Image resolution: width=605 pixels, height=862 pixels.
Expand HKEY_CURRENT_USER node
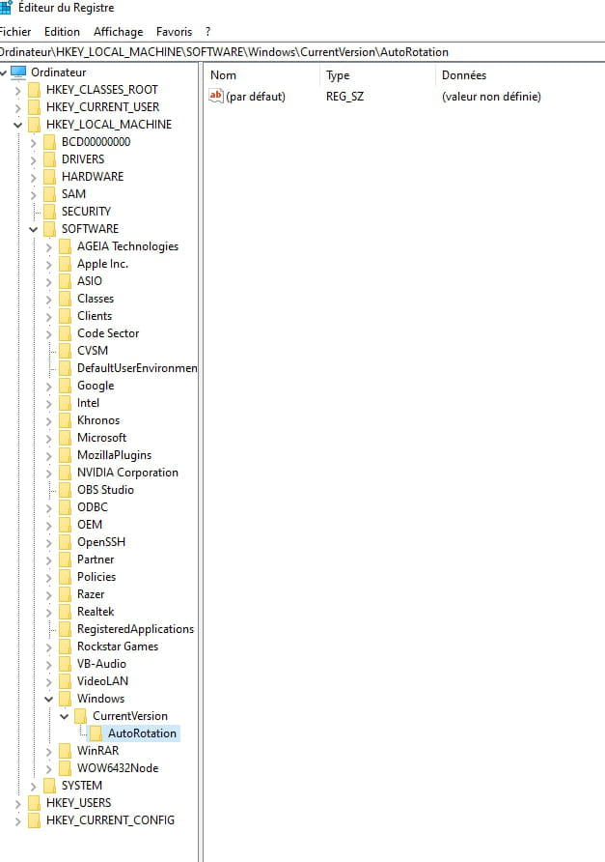pyautogui.click(x=18, y=108)
